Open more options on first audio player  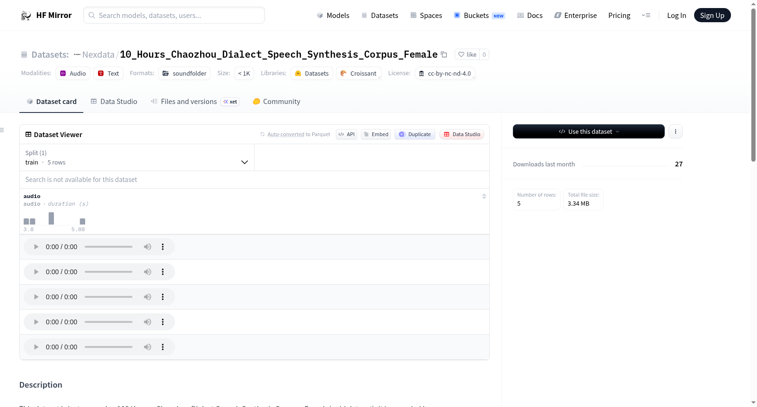click(163, 247)
